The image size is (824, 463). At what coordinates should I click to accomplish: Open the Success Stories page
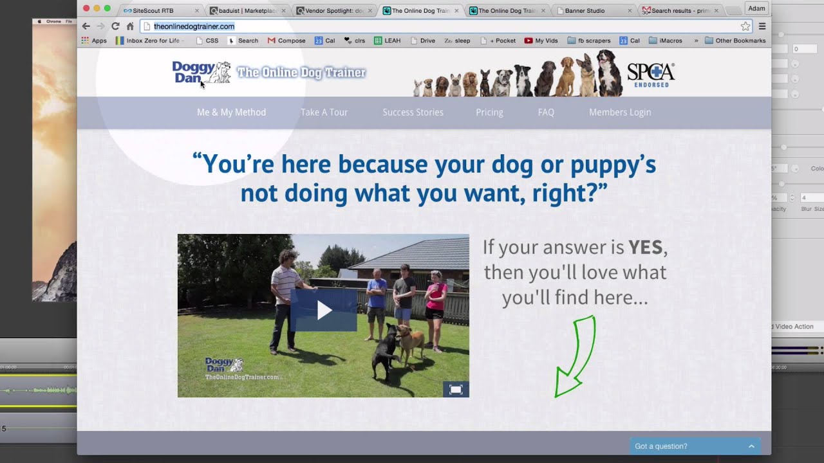point(413,113)
